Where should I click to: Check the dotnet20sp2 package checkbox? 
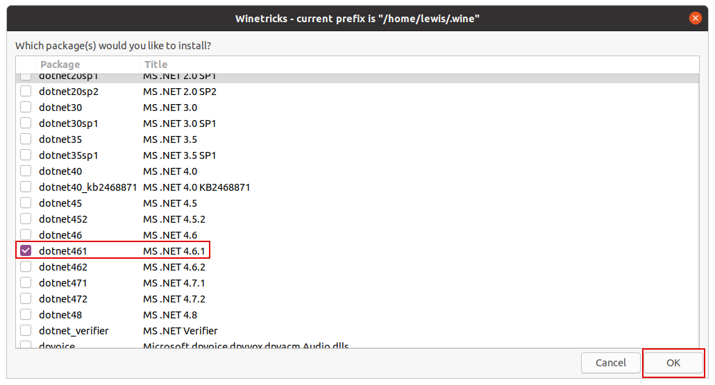(x=26, y=91)
